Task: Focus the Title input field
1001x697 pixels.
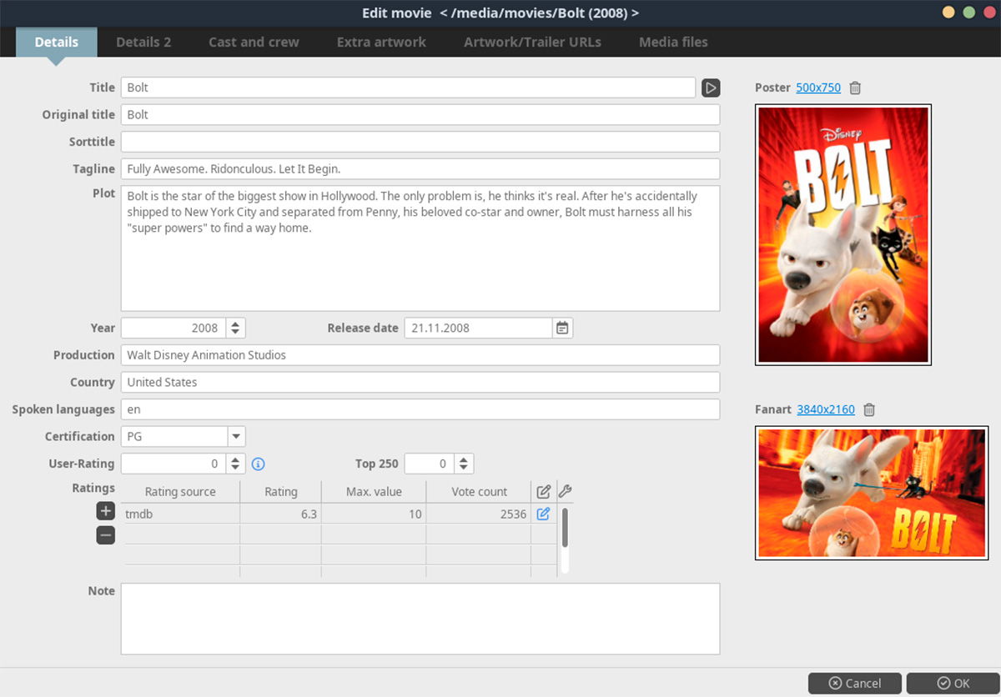Action: click(408, 88)
